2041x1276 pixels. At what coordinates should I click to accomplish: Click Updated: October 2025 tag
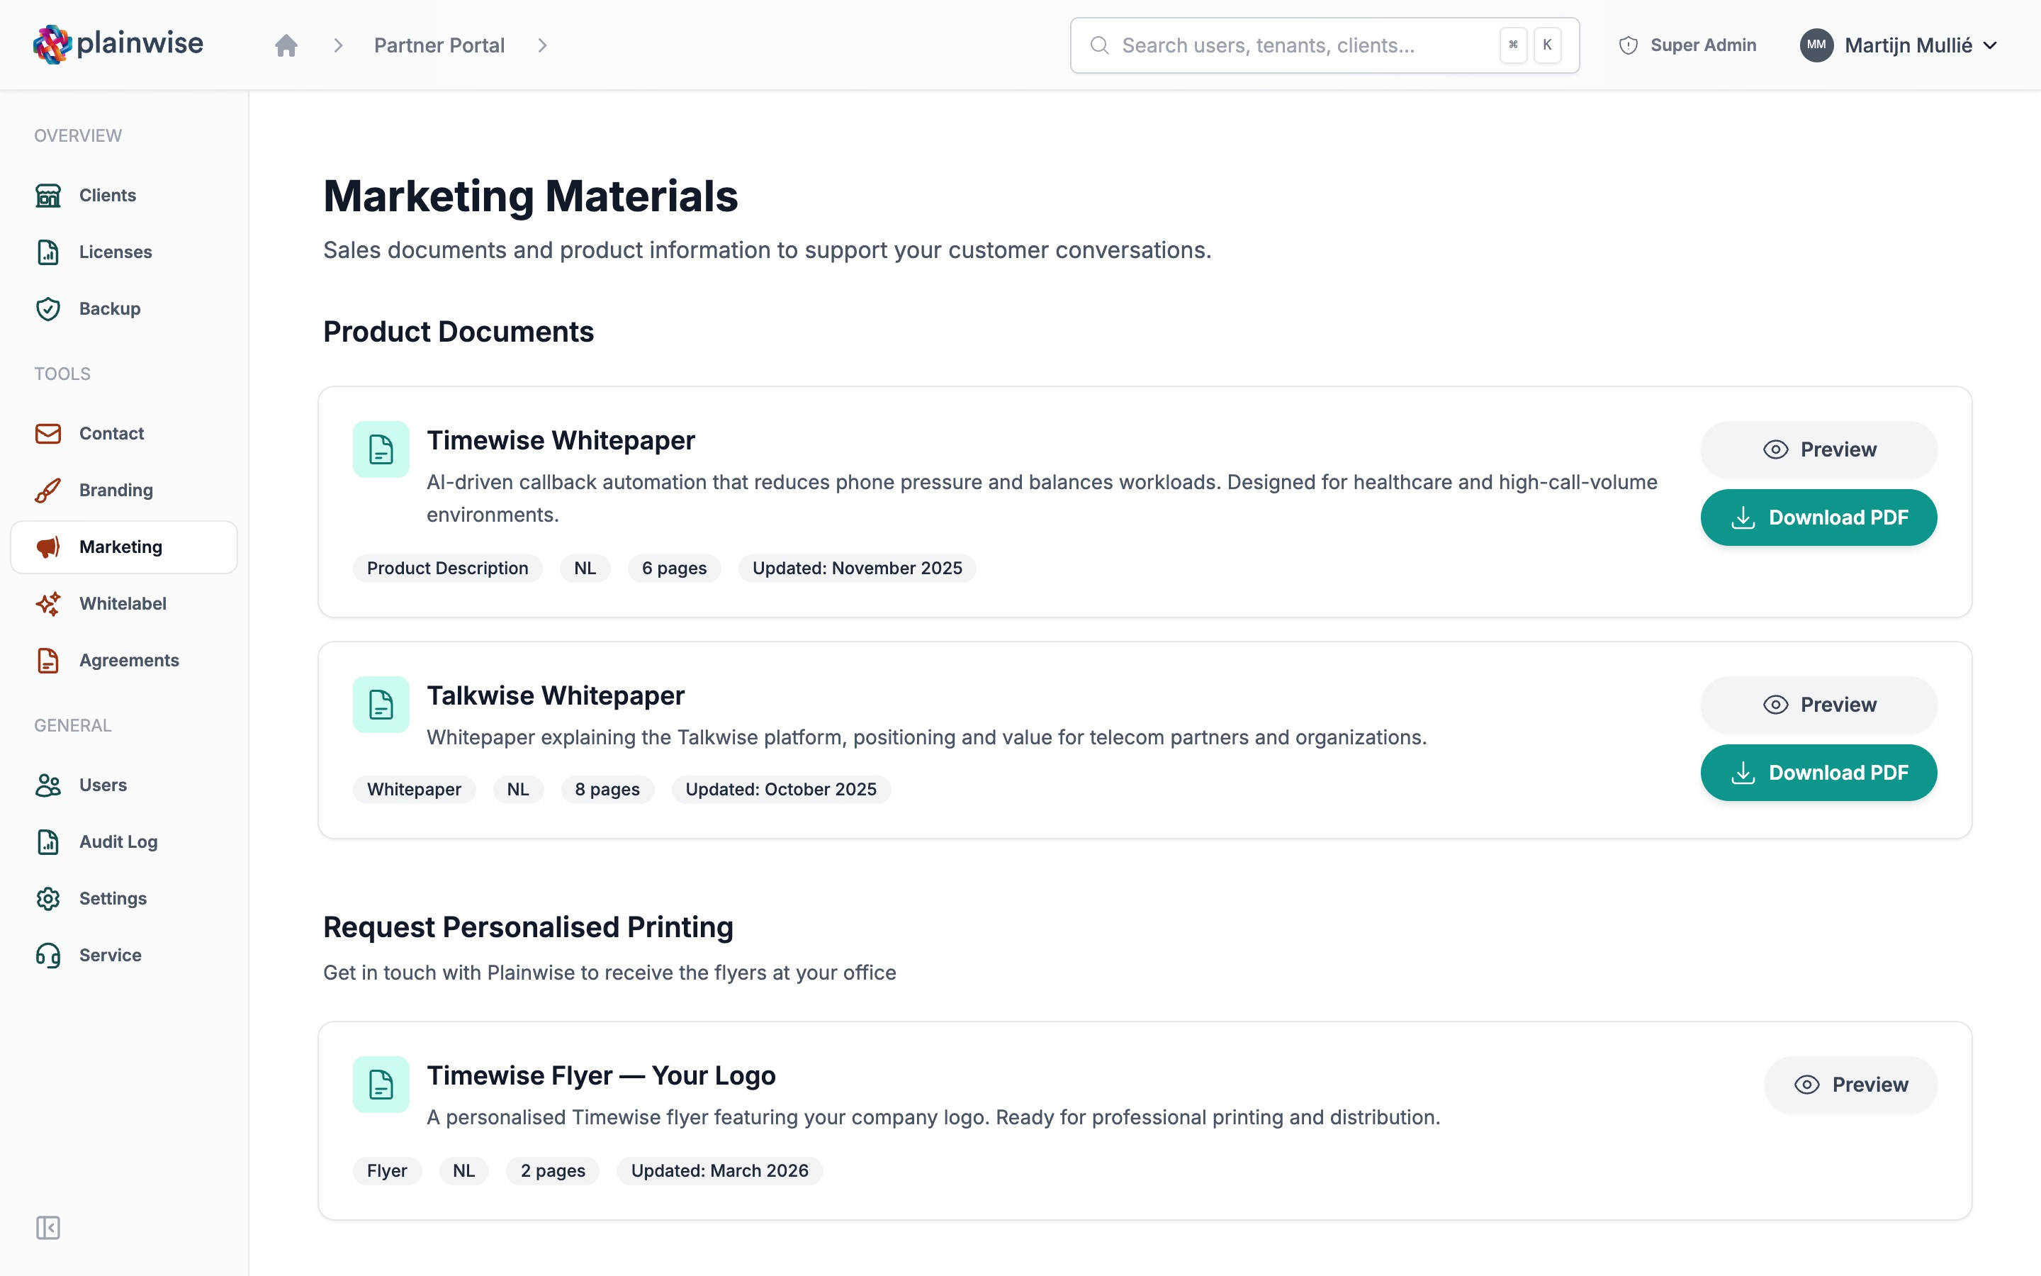[781, 789]
